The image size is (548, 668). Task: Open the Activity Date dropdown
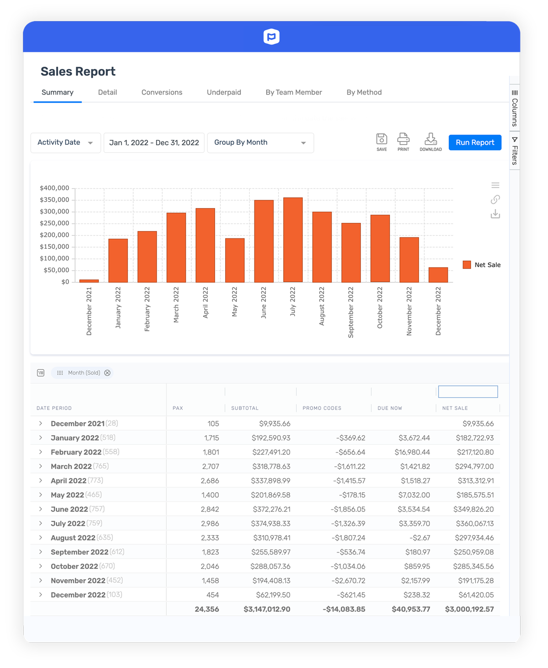tap(65, 142)
